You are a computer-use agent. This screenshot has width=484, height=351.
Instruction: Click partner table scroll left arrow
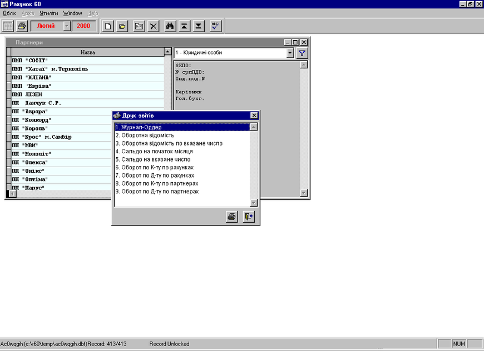12,194
